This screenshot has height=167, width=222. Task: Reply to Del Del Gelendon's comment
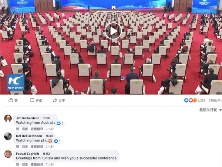(x=25, y=147)
